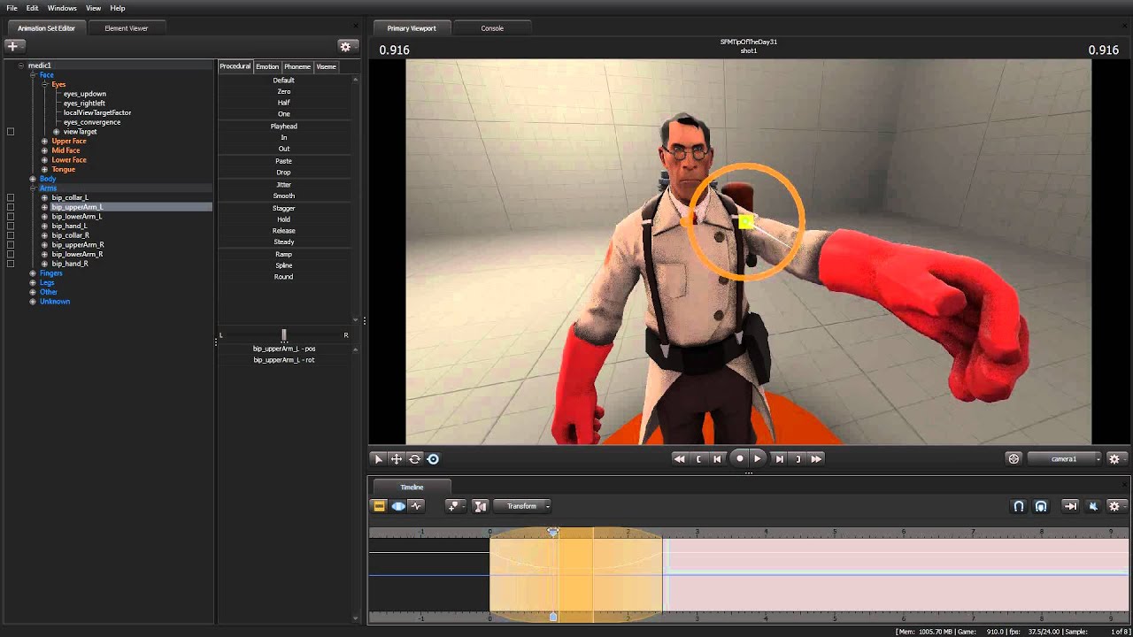1133x637 pixels.
Task: Switch to the Graph Editor mode
Action: tap(417, 506)
